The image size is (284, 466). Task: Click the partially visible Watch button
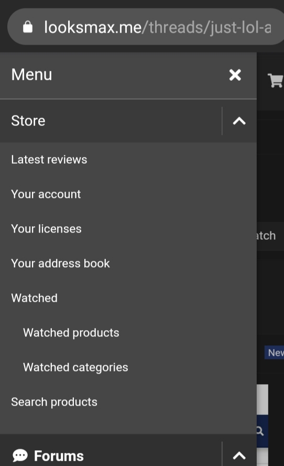point(267,236)
